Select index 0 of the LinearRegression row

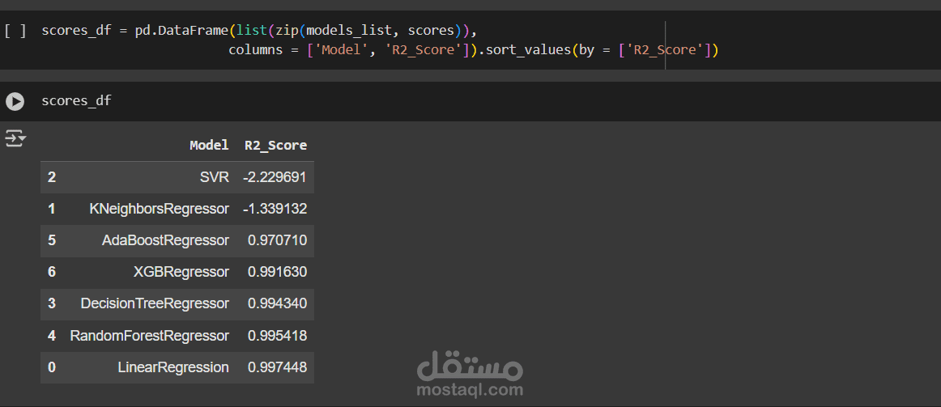tap(52, 367)
